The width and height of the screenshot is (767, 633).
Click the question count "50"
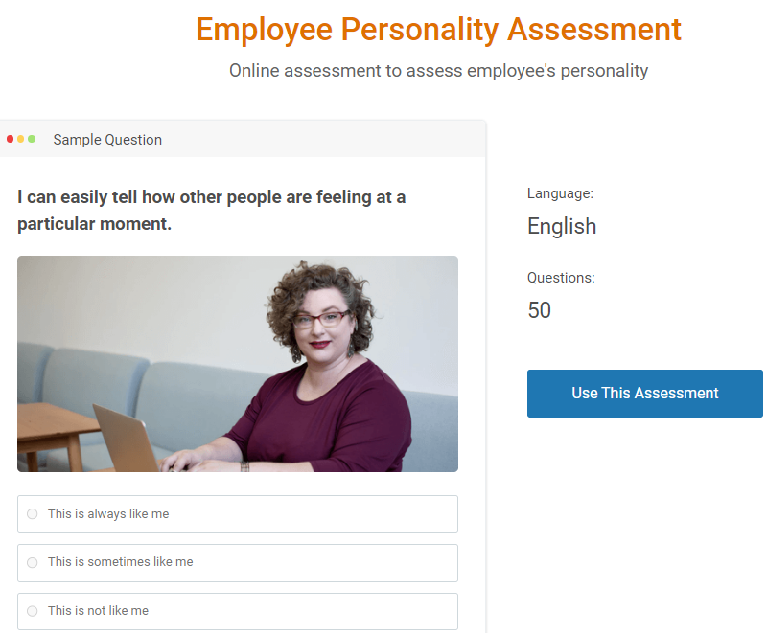click(539, 310)
